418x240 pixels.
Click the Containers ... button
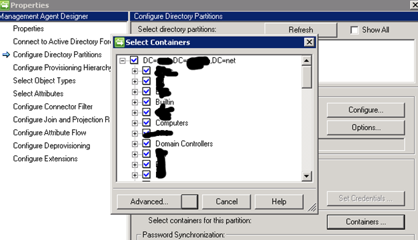point(366,222)
